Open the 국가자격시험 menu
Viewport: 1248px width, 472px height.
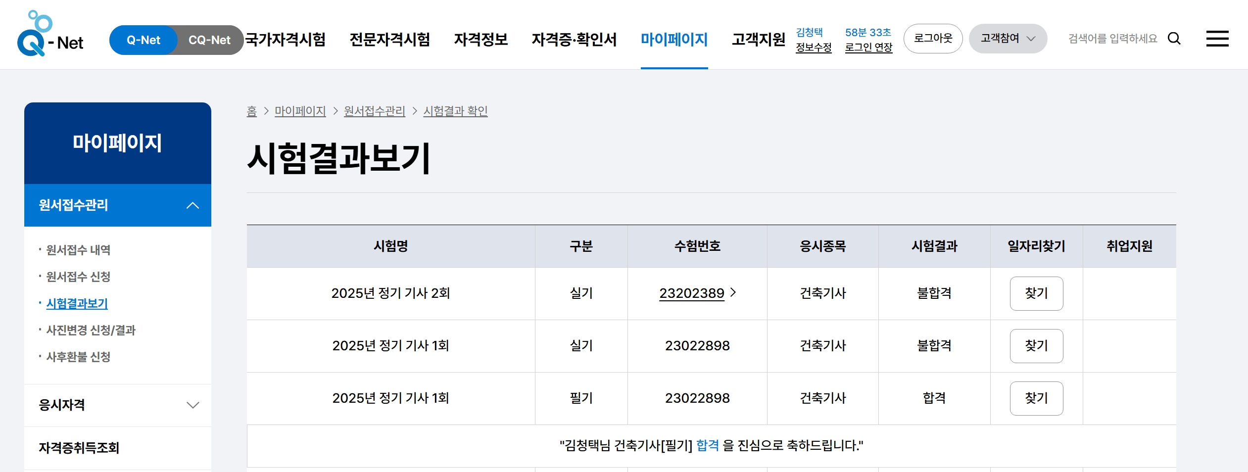pyautogui.click(x=286, y=39)
